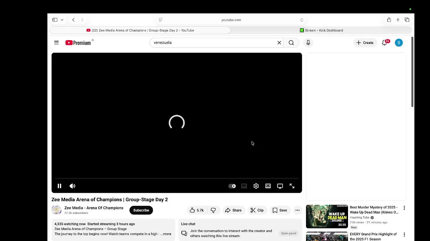430x241 pixels.
Task: Open the notifications bell
Action: [x=385, y=43]
